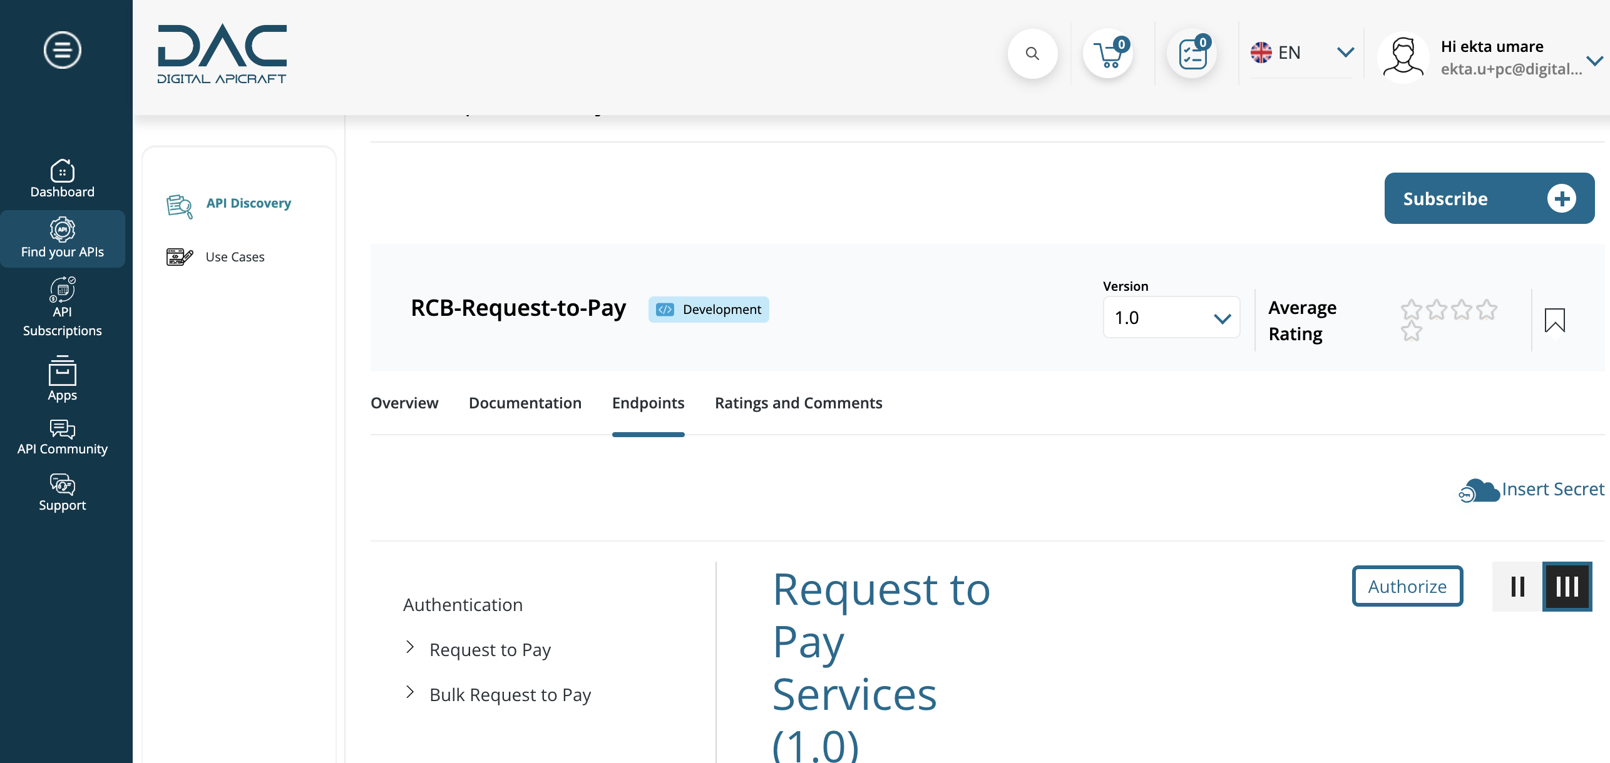Open API Community in sidebar
The height and width of the screenshot is (763, 1610).
tap(63, 437)
